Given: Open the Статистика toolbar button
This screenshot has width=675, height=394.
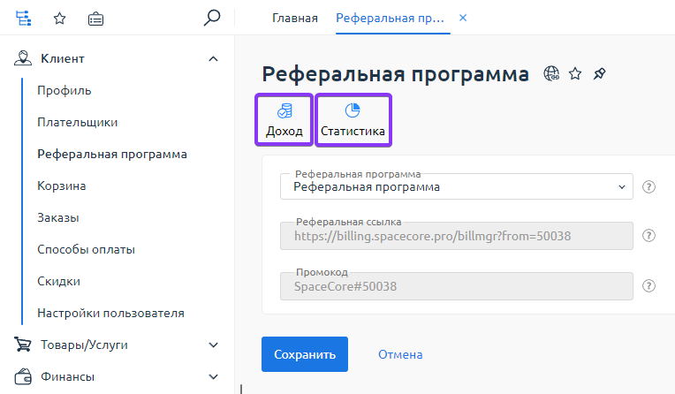Looking at the screenshot, I should [353, 120].
